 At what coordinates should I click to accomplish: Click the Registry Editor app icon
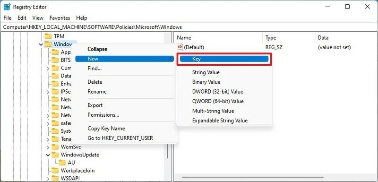[x=7, y=7]
